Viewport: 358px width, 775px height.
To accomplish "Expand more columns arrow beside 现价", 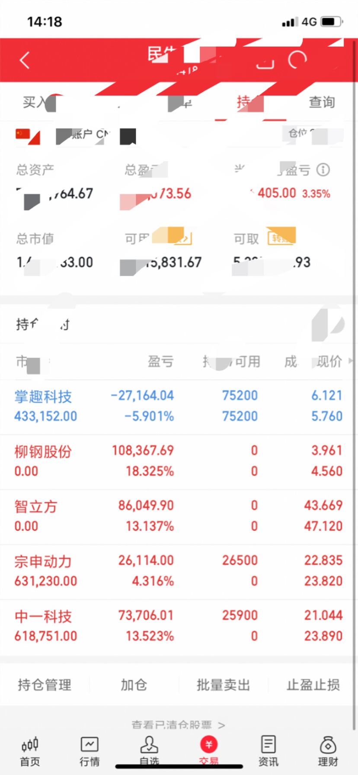I will coord(350,361).
